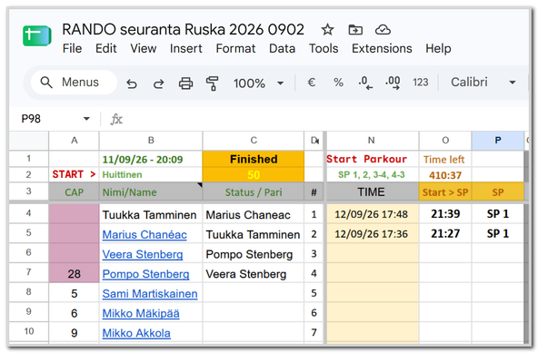Viewport: 538px width, 353px height.
Task: Open the Extensions menu
Action: pyautogui.click(x=382, y=49)
